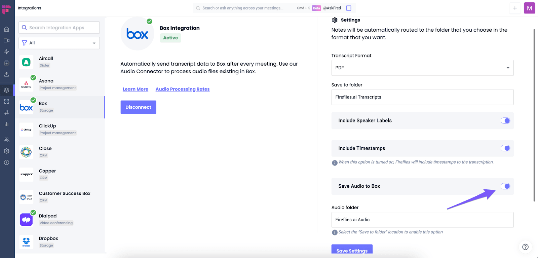Click the Save to folder field
This screenshot has height=258, width=538.
click(x=422, y=97)
